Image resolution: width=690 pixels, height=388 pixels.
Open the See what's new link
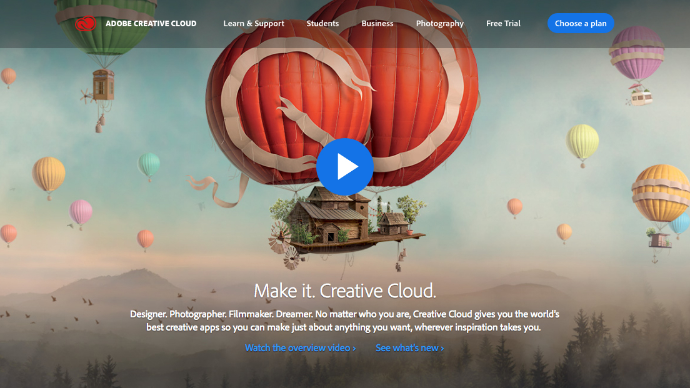[x=410, y=348]
